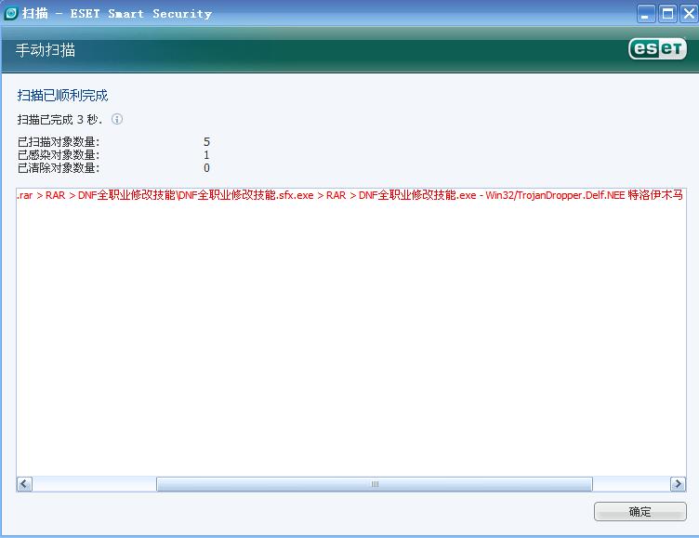Click the horizontal scrollbar thumb

coord(375,484)
